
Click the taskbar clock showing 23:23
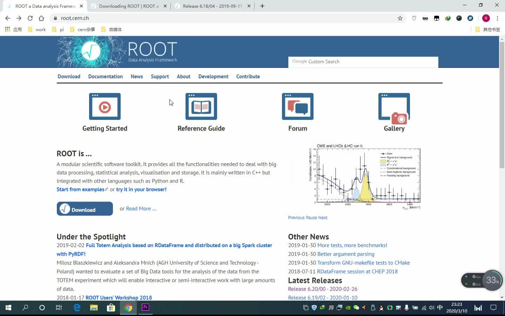tap(457, 308)
